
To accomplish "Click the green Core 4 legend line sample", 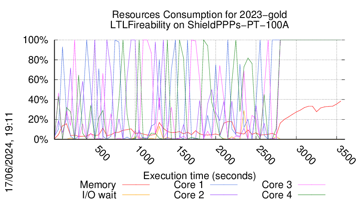I will [x=312, y=194].
